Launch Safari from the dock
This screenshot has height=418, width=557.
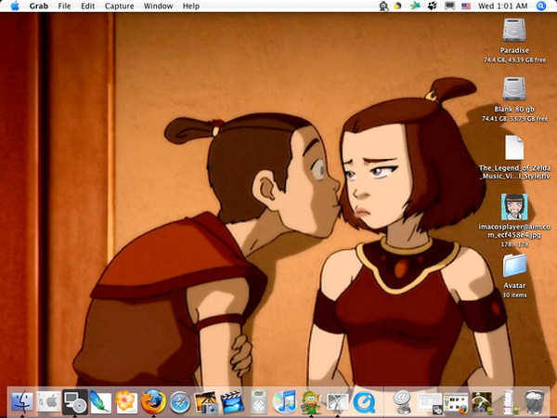[180, 401]
